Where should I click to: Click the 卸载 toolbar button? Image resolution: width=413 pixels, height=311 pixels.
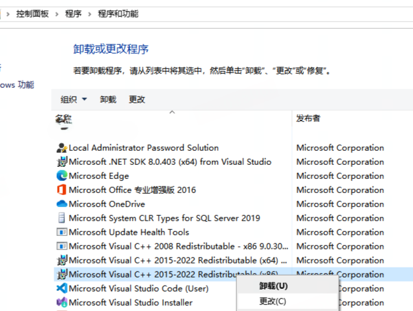pos(108,99)
